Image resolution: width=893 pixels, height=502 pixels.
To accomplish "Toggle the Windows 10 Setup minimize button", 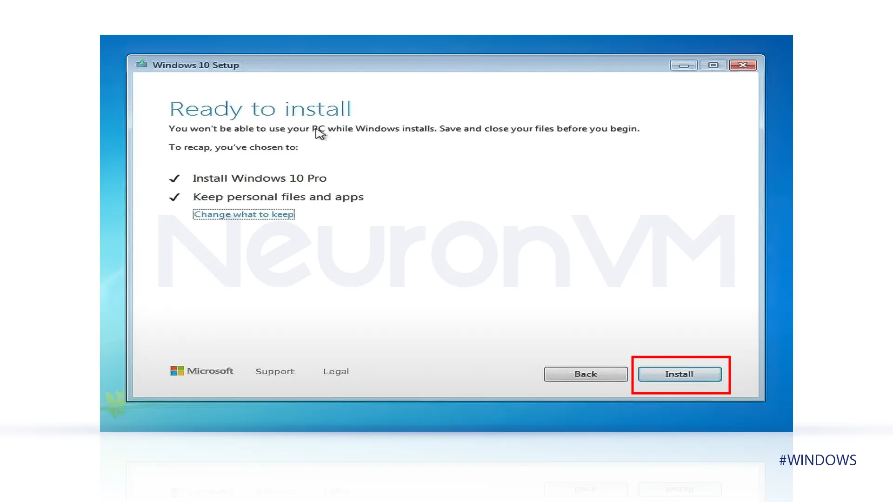I will 683,65.
